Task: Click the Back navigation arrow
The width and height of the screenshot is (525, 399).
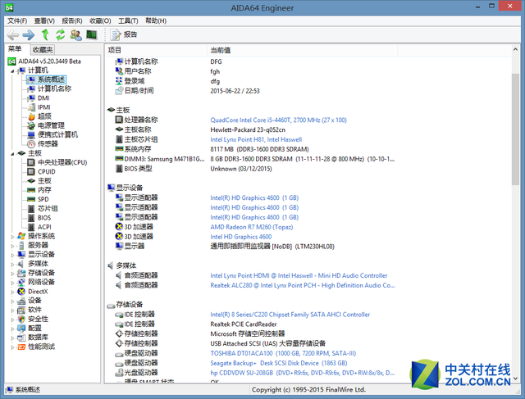Action: tap(13, 34)
